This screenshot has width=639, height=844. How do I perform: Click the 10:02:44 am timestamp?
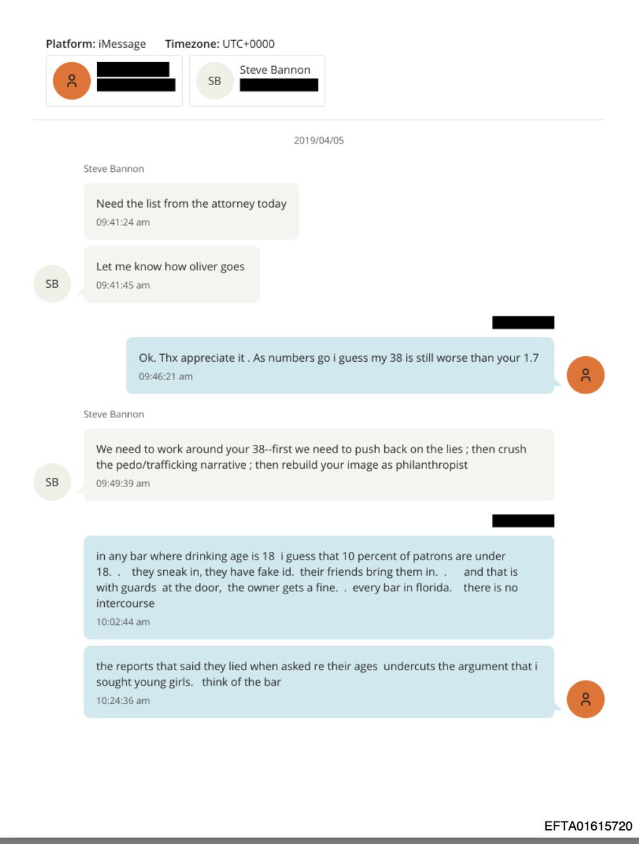point(123,622)
